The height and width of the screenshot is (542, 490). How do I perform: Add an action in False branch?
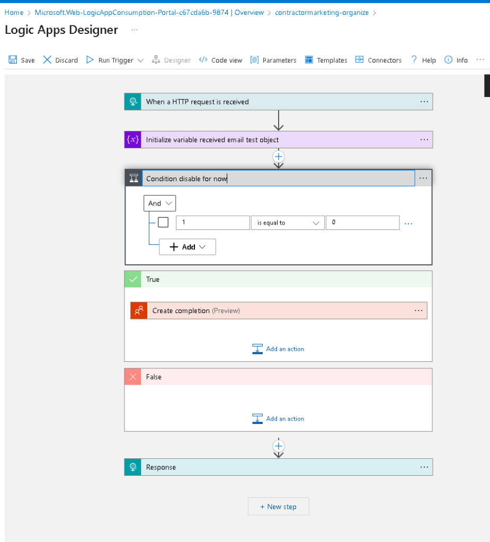(x=278, y=419)
